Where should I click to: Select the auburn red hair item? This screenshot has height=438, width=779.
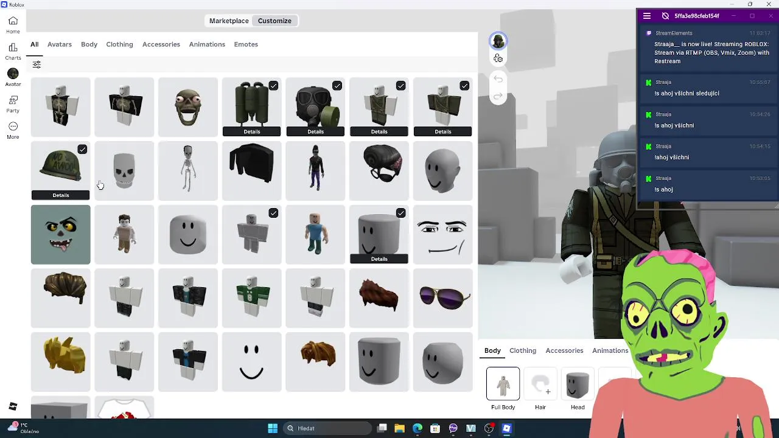pos(379,298)
